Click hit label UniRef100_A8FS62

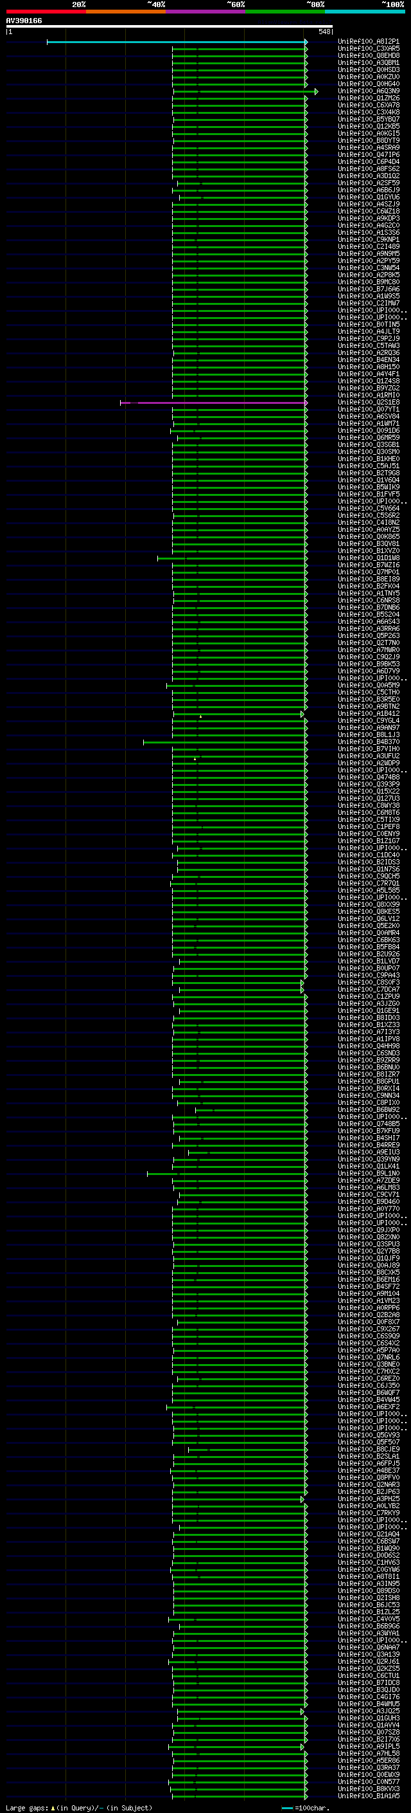pyautogui.click(x=368, y=169)
